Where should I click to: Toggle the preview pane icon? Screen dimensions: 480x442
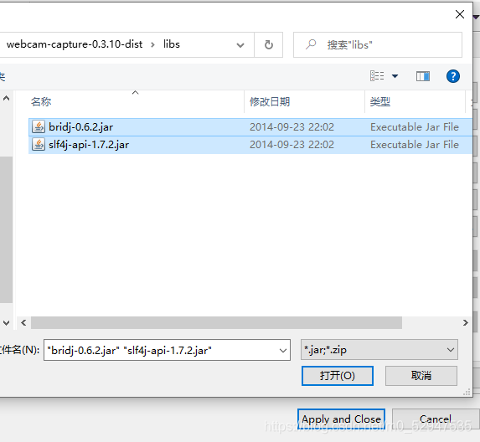click(x=423, y=76)
